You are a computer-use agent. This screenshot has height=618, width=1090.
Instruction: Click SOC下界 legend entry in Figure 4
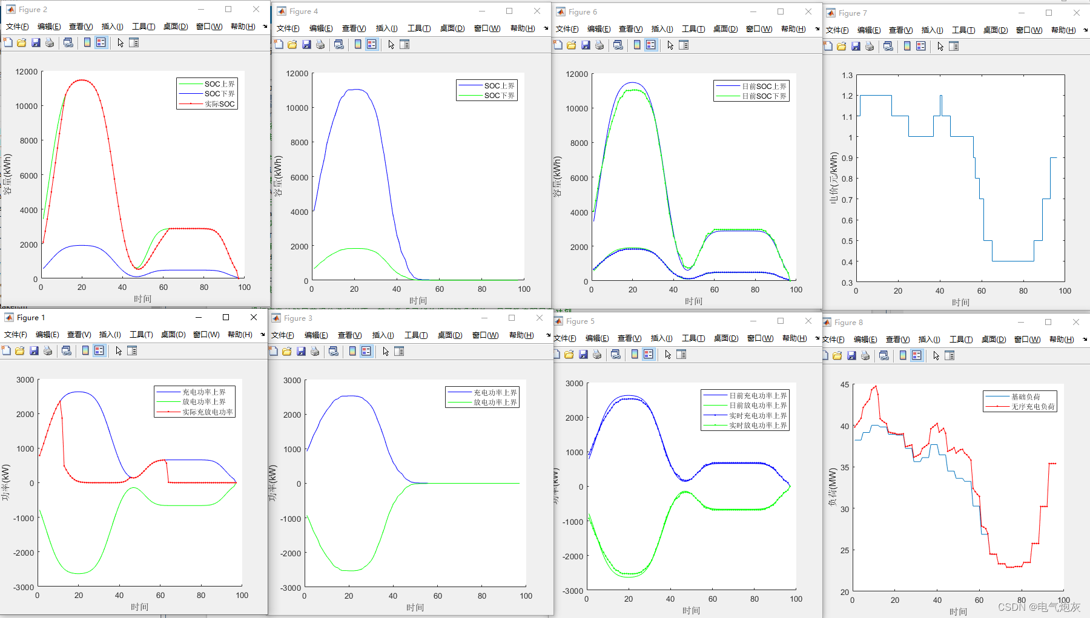[499, 96]
